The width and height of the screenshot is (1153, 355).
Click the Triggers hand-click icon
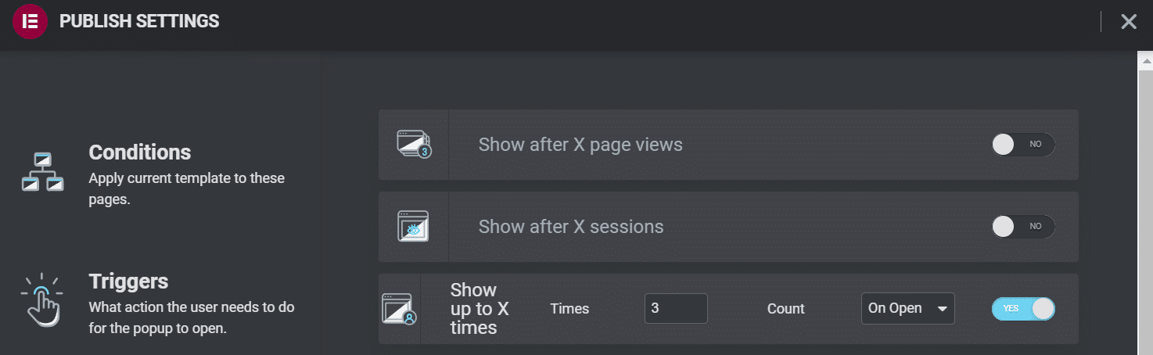(41, 299)
